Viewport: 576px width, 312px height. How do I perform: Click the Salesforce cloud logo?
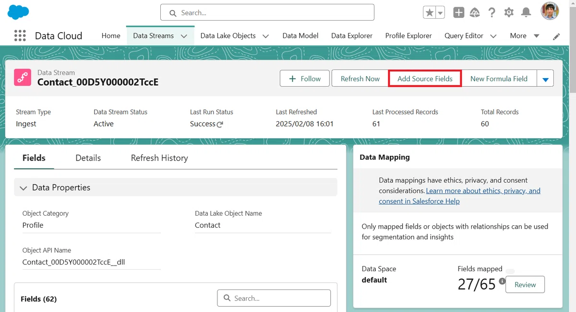pos(18,12)
